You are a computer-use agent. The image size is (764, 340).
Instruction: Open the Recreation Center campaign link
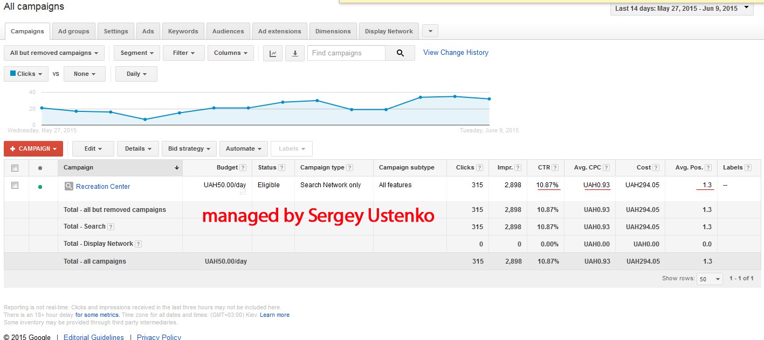103,187
